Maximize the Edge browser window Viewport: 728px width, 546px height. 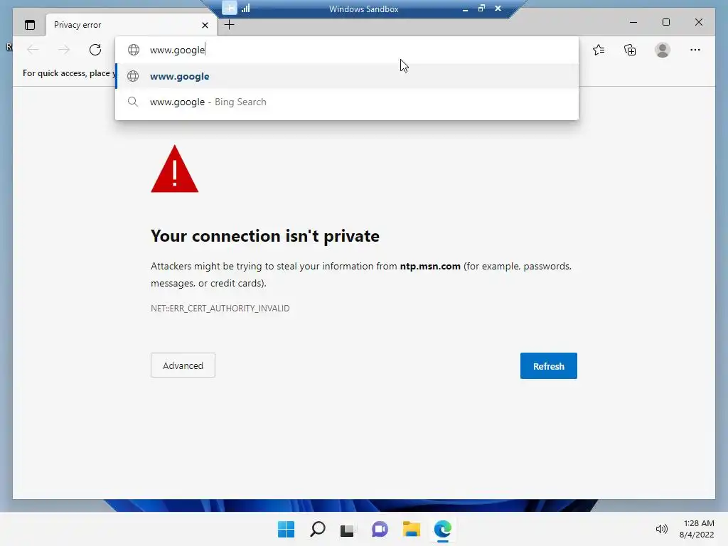click(x=665, y=22)
